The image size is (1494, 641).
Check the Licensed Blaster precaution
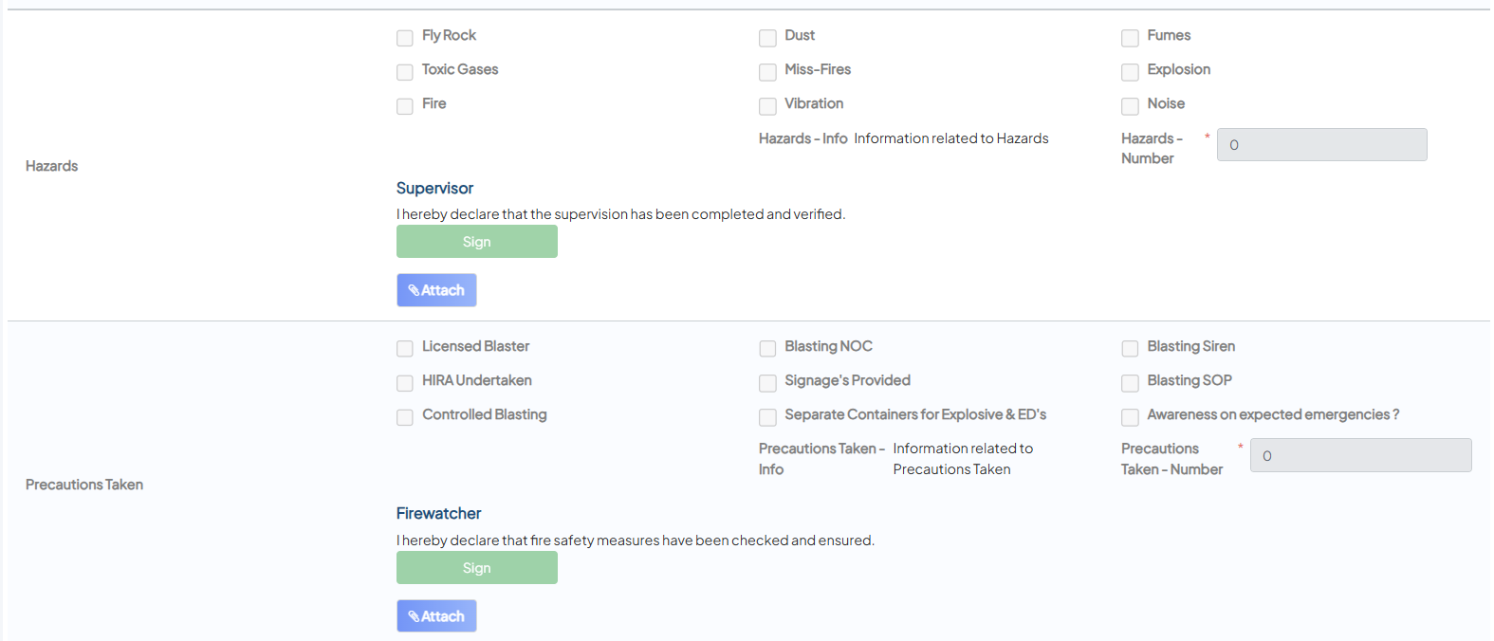pyautogui.click(x=405, y=349)
